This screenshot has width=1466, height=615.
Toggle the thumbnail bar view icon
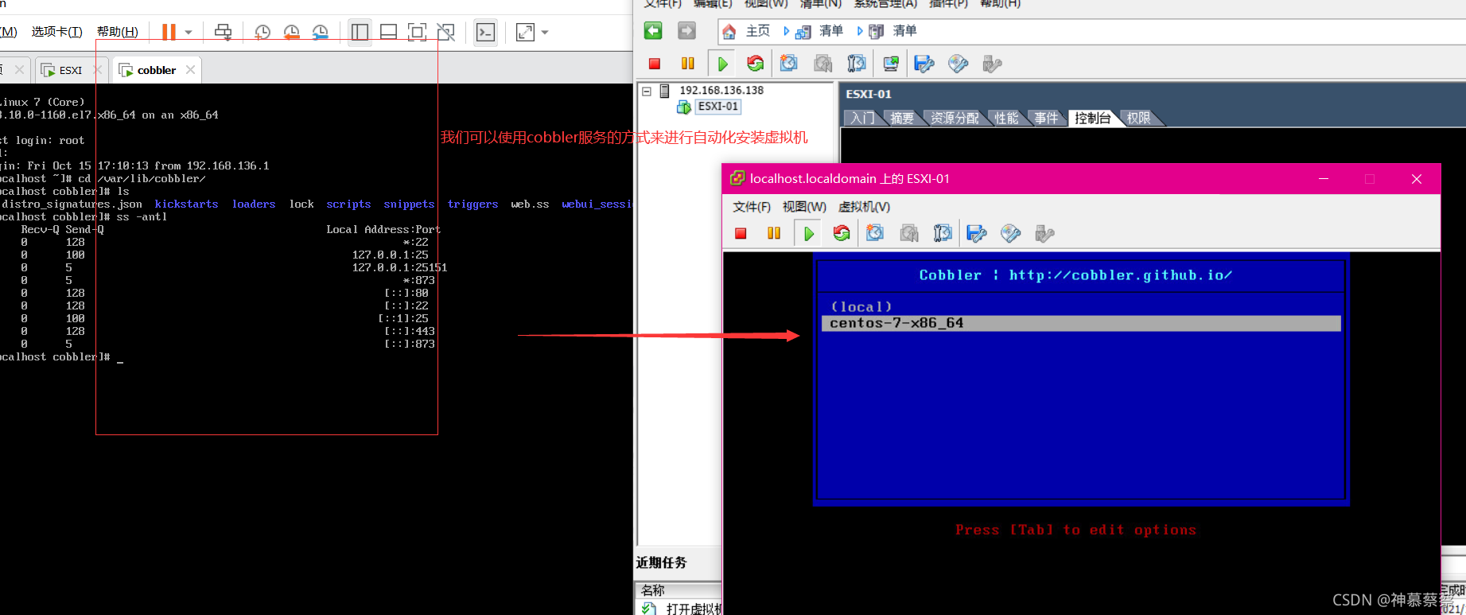[388, 32]
